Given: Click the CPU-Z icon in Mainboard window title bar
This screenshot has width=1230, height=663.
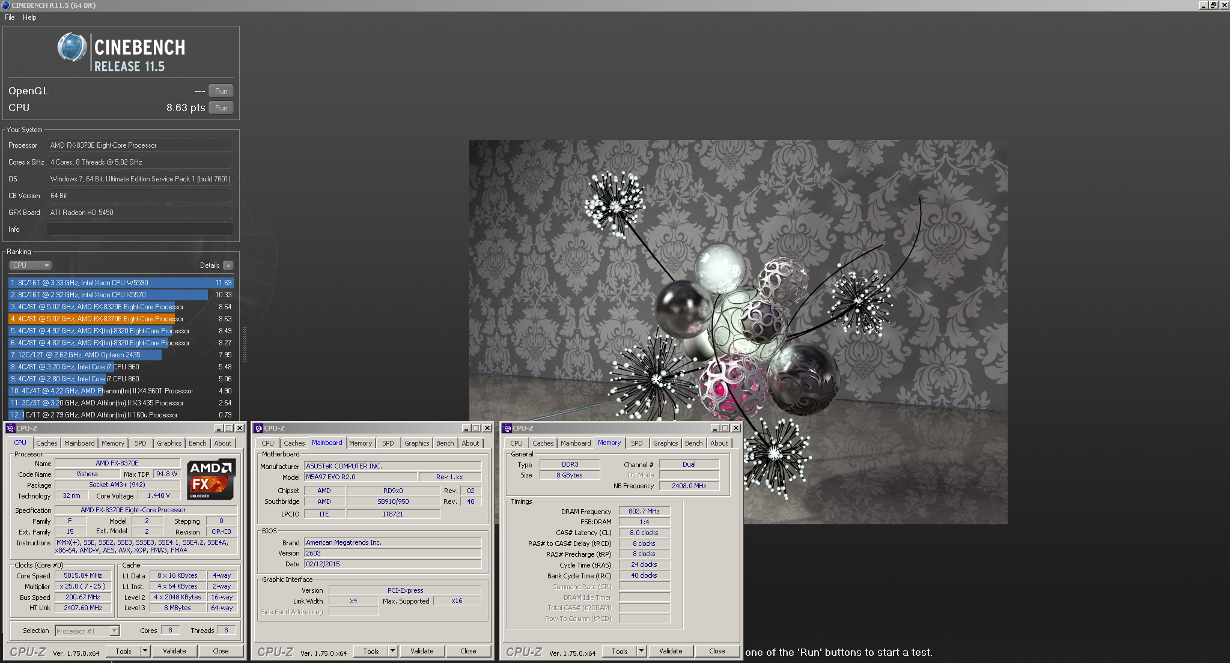Looking at the screenshot, I should click(x=258, y=428).
